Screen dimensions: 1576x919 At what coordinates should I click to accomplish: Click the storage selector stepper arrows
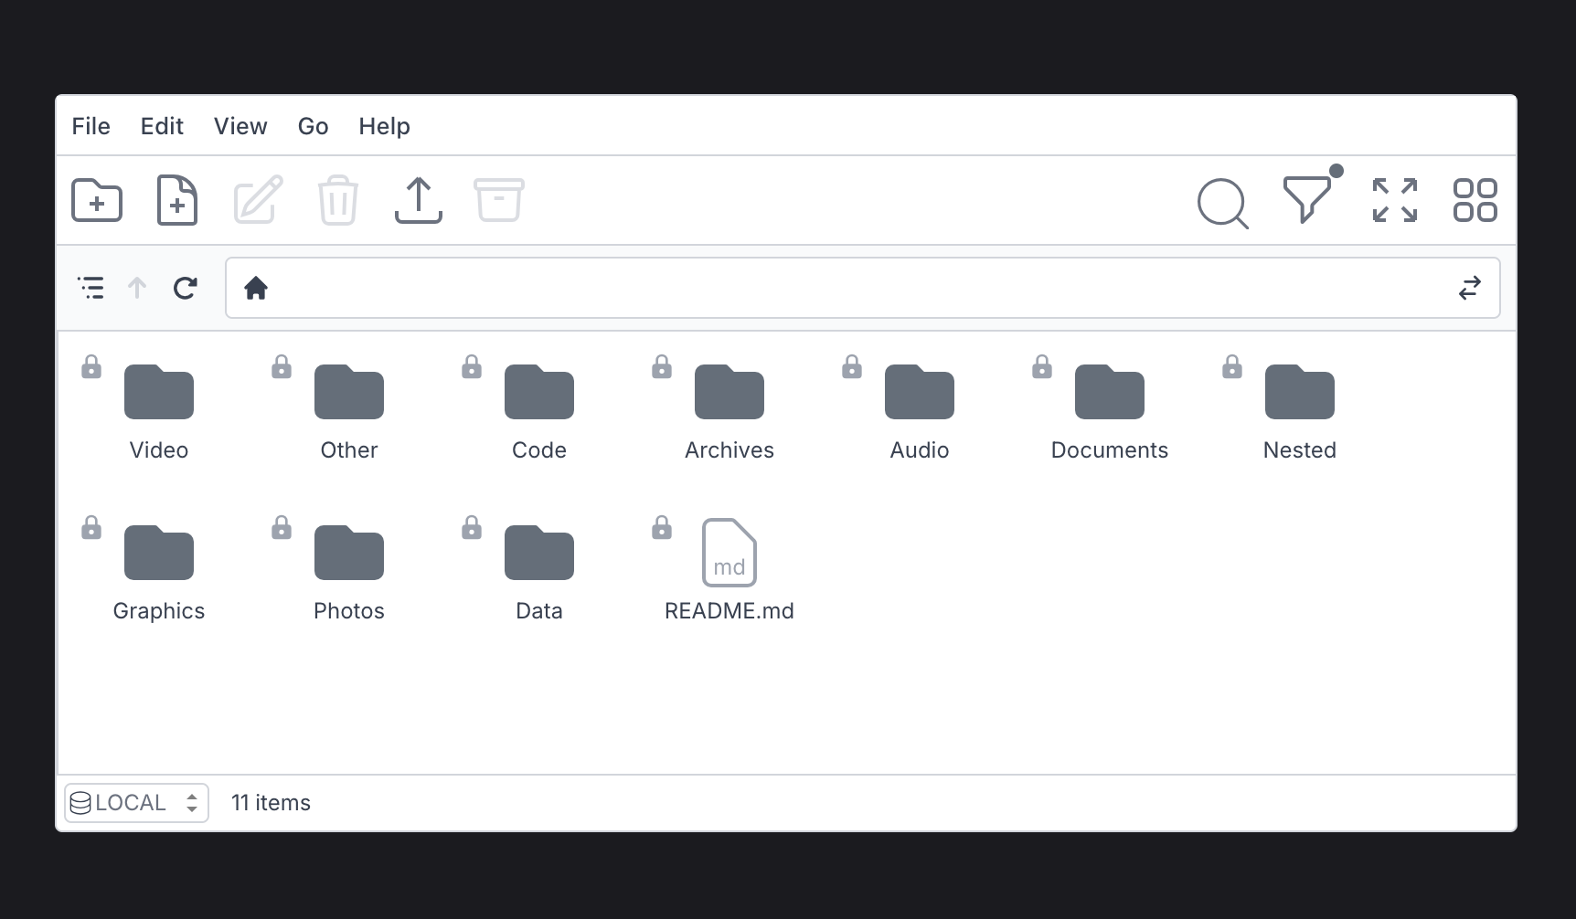pyautogui.click(x=191, y=802)
